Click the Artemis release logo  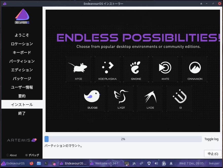[x=22, y=140]
